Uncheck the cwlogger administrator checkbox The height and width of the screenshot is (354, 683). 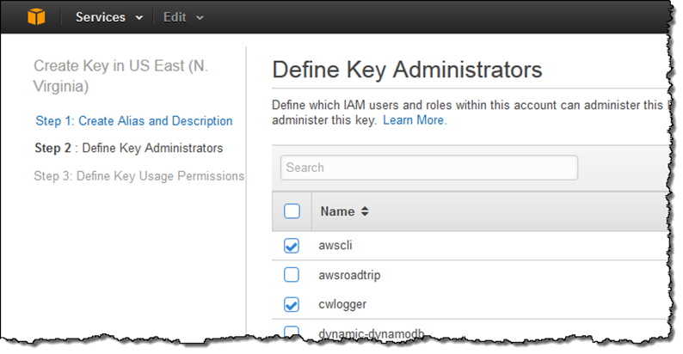292,304
